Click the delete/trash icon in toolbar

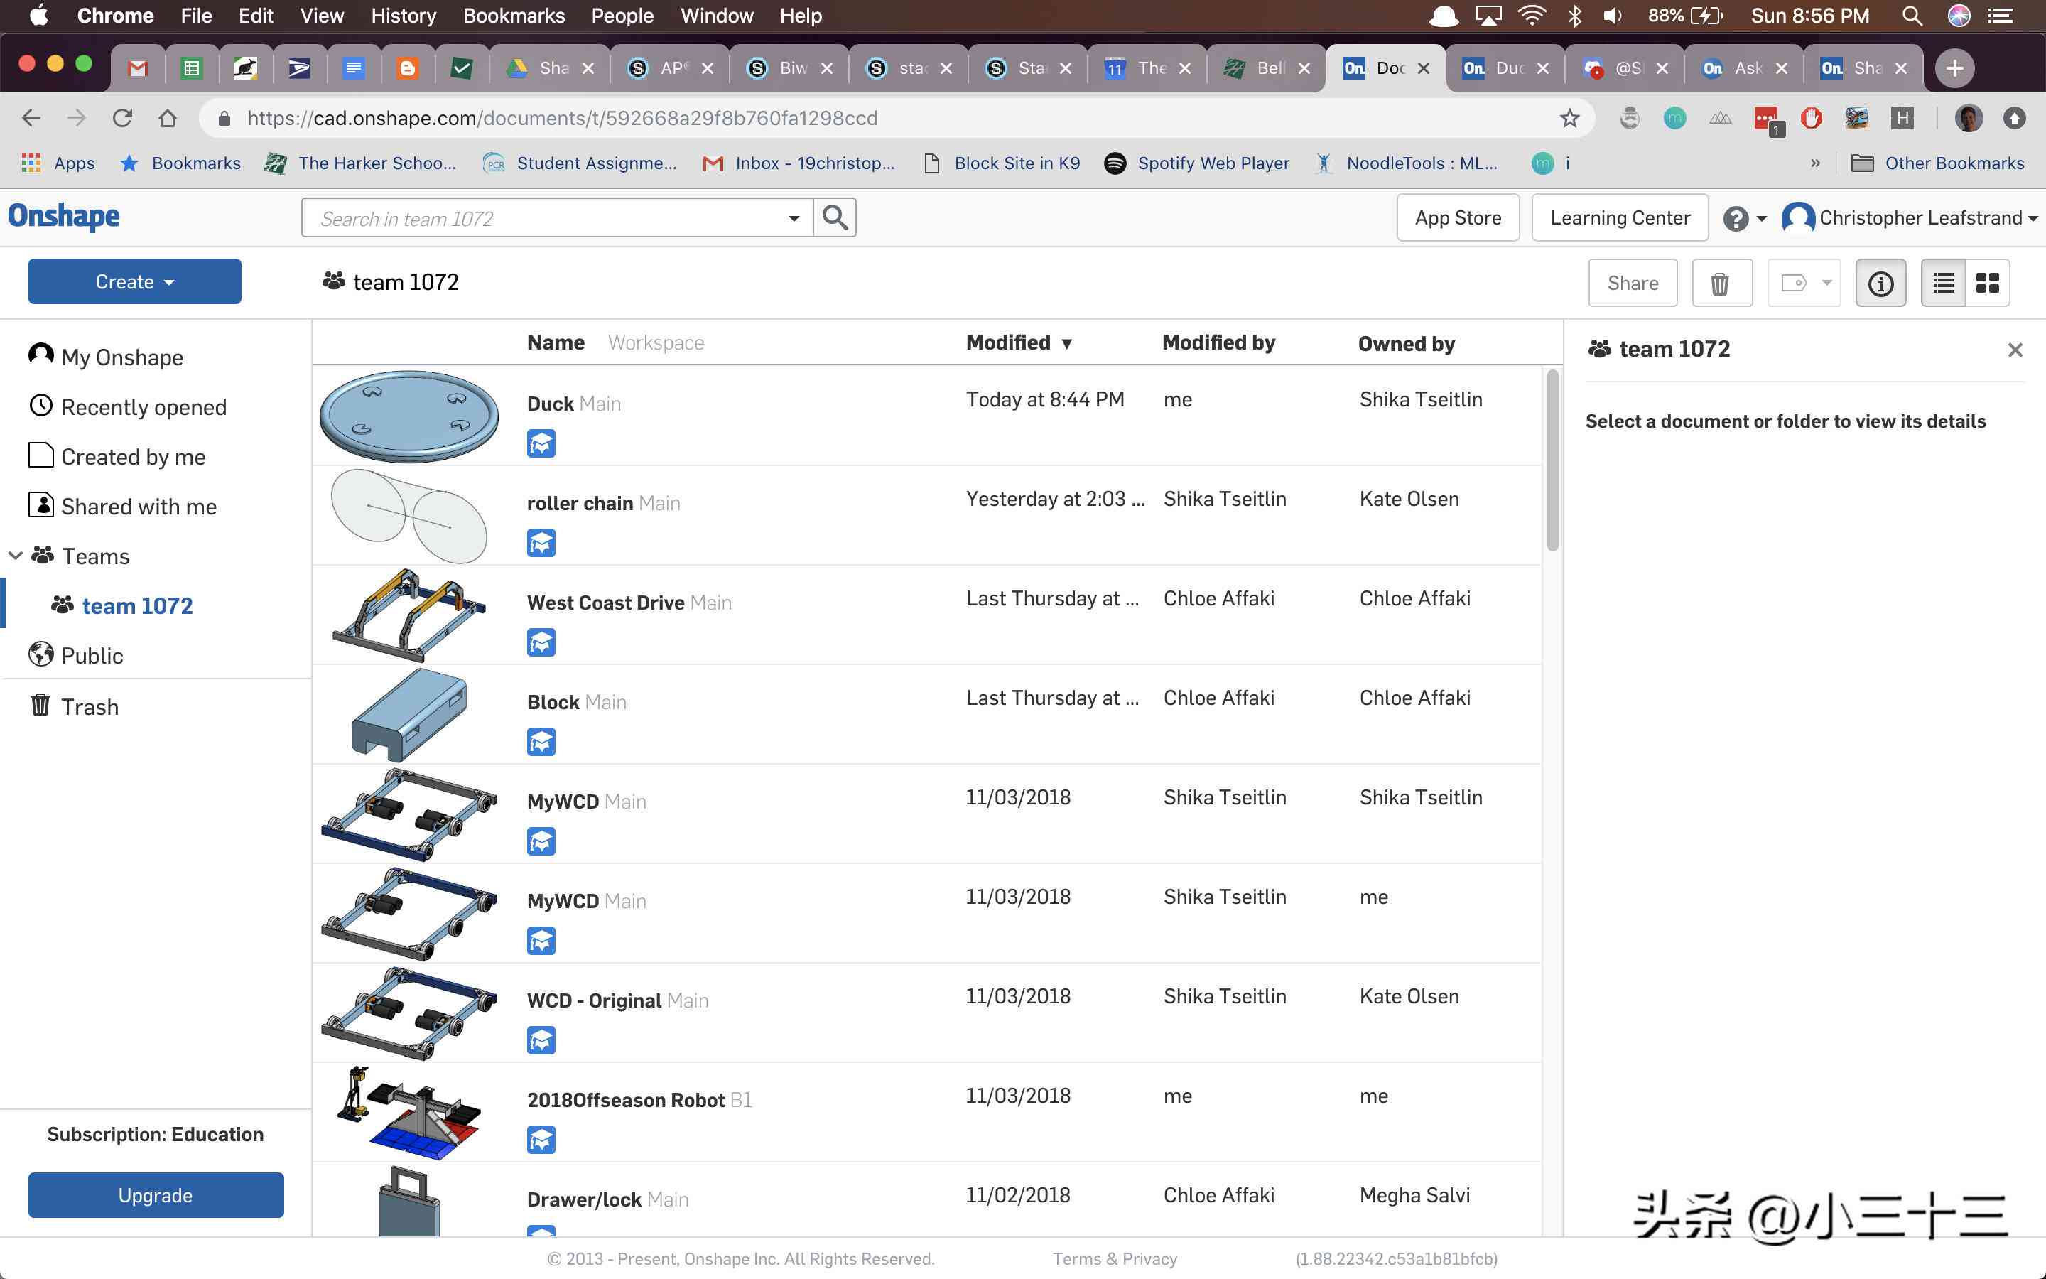[x=1719, y=281]
